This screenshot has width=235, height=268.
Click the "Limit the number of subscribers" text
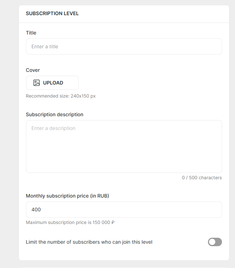click(89, 242)
